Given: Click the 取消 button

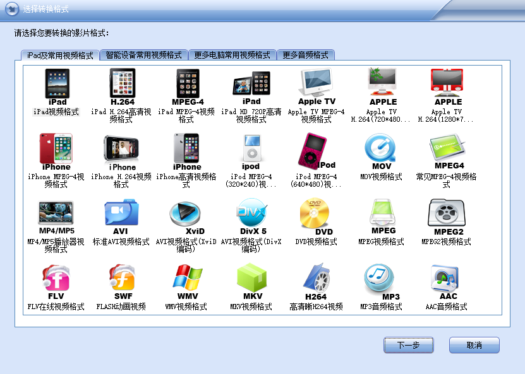Looking at the screenshot, I should pyautogui.click(x=474, y=345).
